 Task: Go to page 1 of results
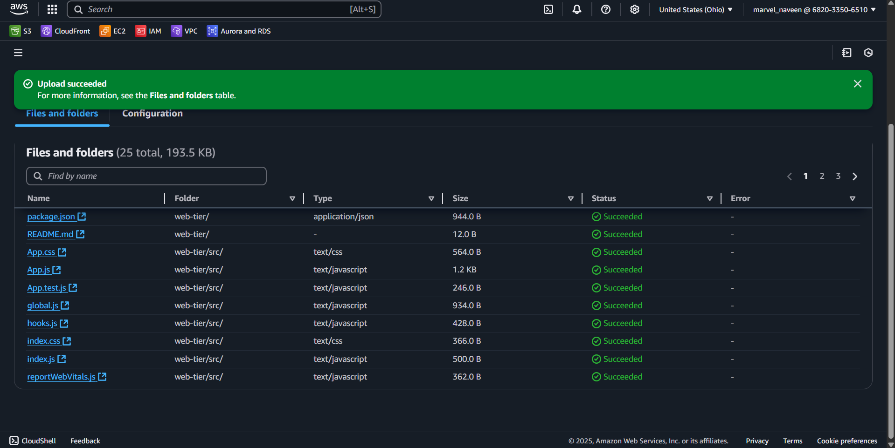pyautogui.click(x=805, y=176)
